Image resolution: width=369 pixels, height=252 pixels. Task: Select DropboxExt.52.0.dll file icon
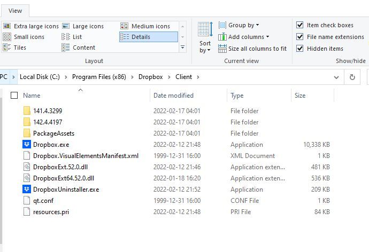(27, 167)
